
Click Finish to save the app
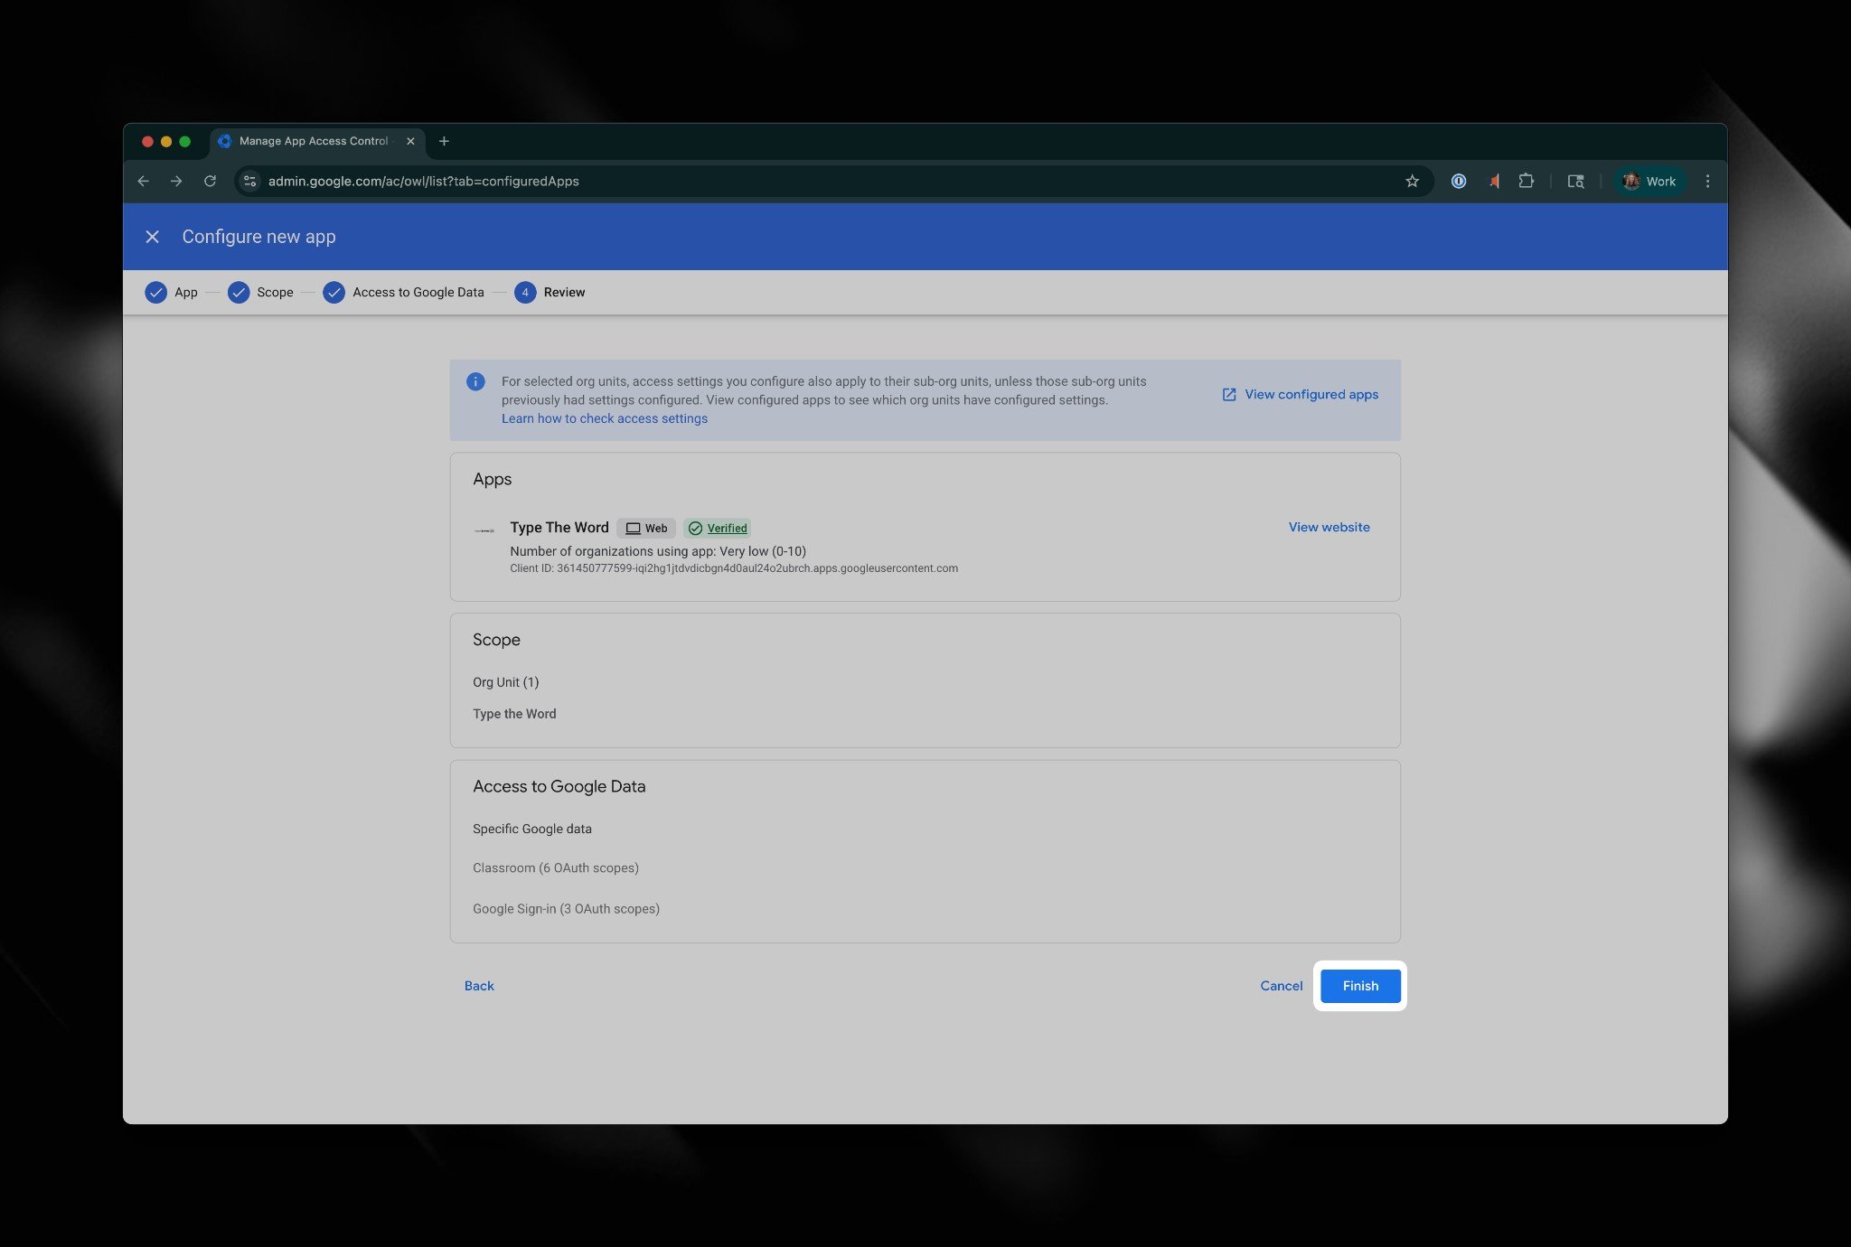[1360, 986]
